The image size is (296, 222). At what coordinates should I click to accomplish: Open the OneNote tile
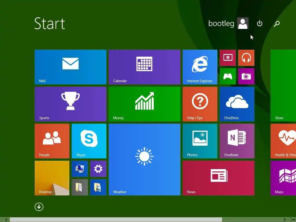[x=237, y=141]
